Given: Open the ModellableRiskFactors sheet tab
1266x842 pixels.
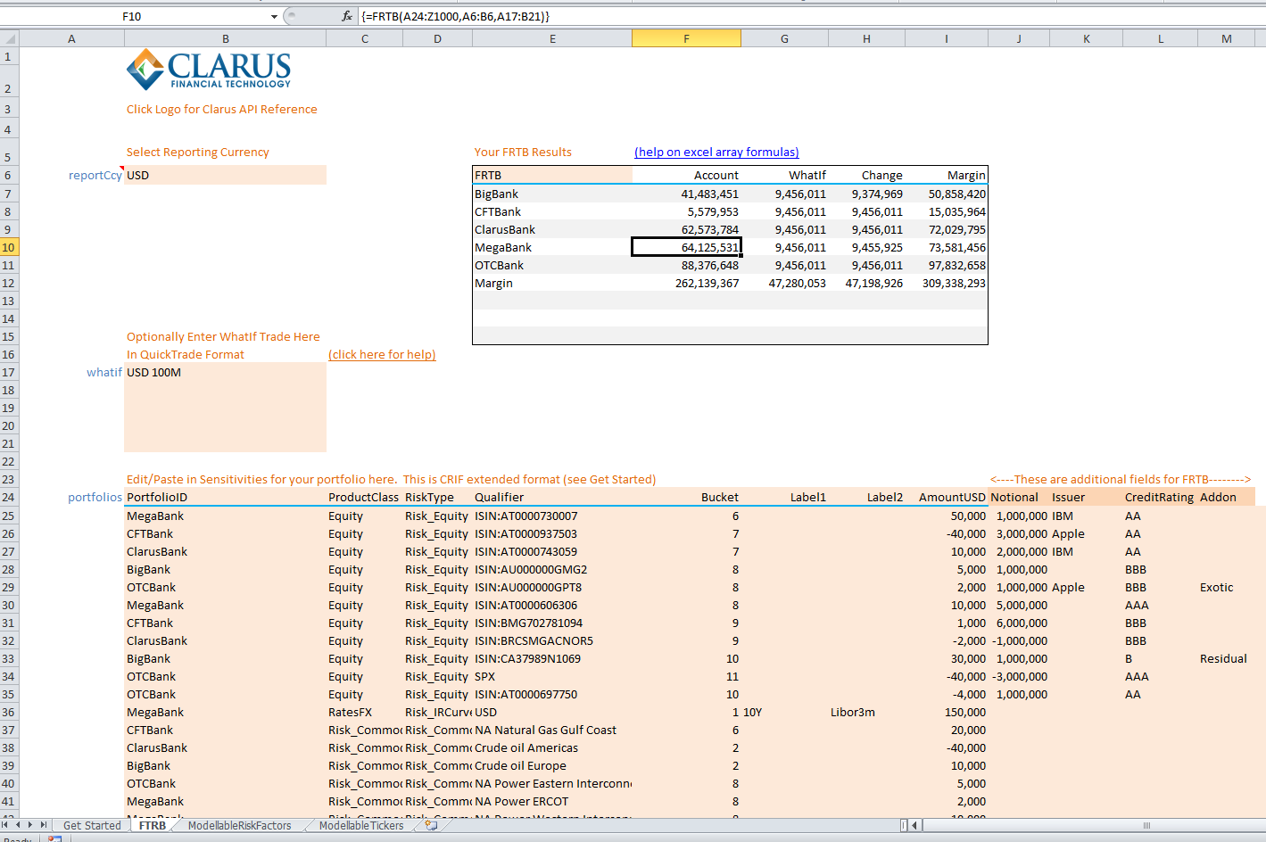Looking at the screenshot, I should point(239,825).
